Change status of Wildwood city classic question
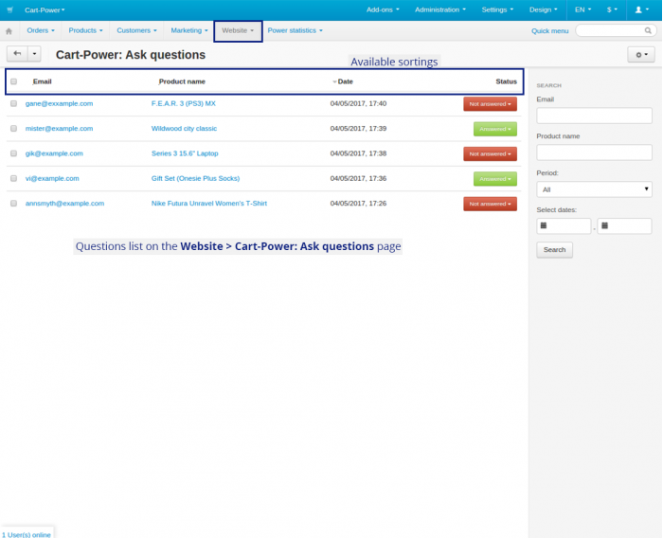This screenshot has height=538, width=663. coord(495,129)
